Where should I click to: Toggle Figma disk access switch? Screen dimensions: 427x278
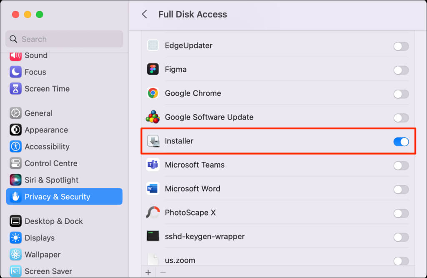(x=401, y=70)
